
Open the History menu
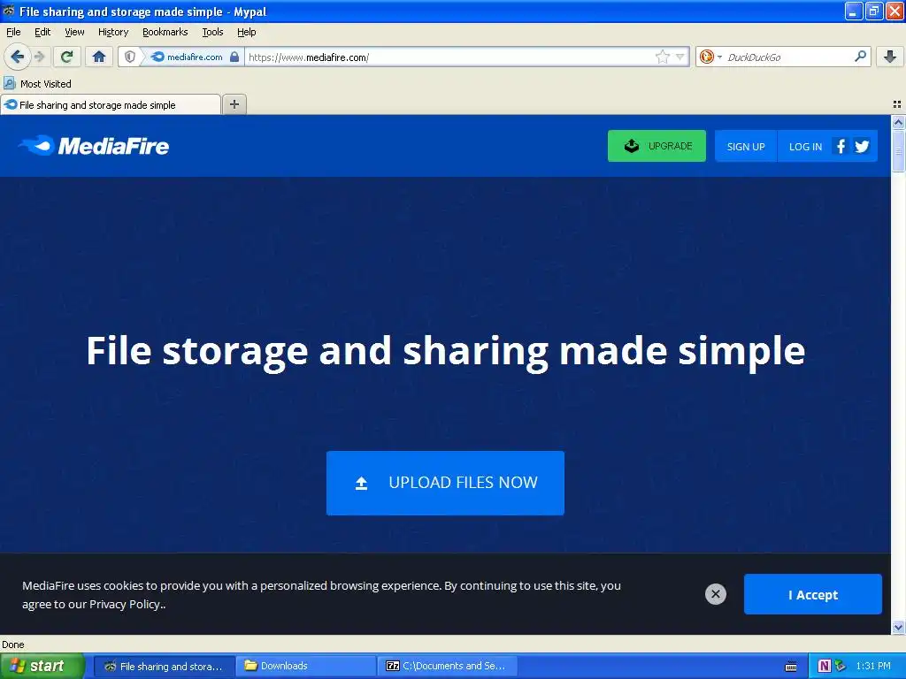(112, 32)
